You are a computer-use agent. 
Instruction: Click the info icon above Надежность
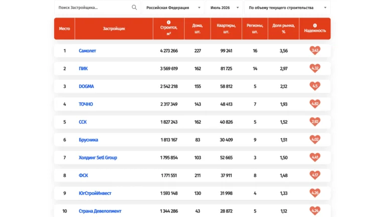[315, 25]
